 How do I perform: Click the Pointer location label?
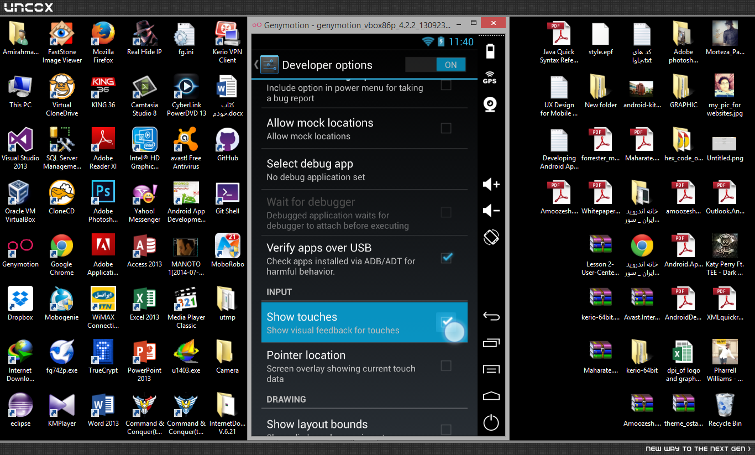click(306, 355)
